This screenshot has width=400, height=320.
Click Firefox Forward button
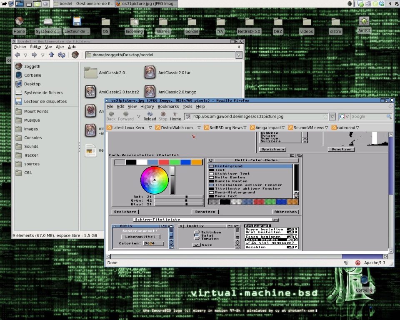[x=126, y=116]
